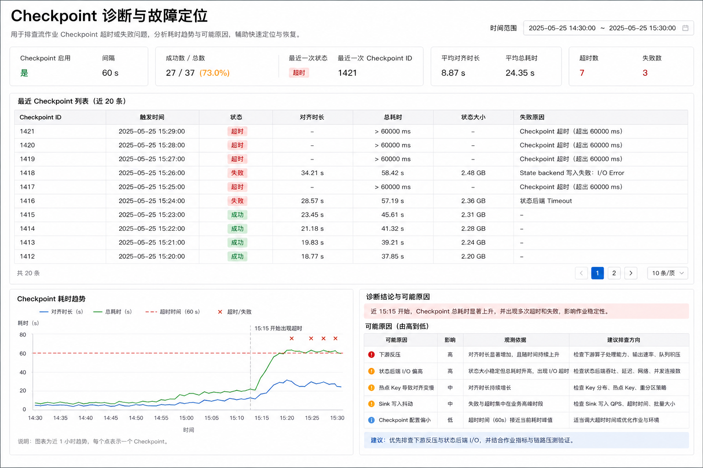Click the 状态大小 column header
The image size is (703, 468).
(473, 117)
